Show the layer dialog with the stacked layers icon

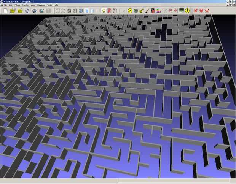[x=35, y=11]
